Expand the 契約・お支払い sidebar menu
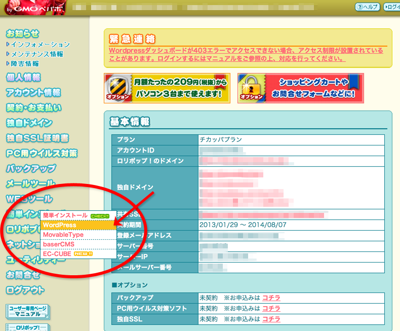This screenshot has width=400, height=331. (x=34, y=107)
